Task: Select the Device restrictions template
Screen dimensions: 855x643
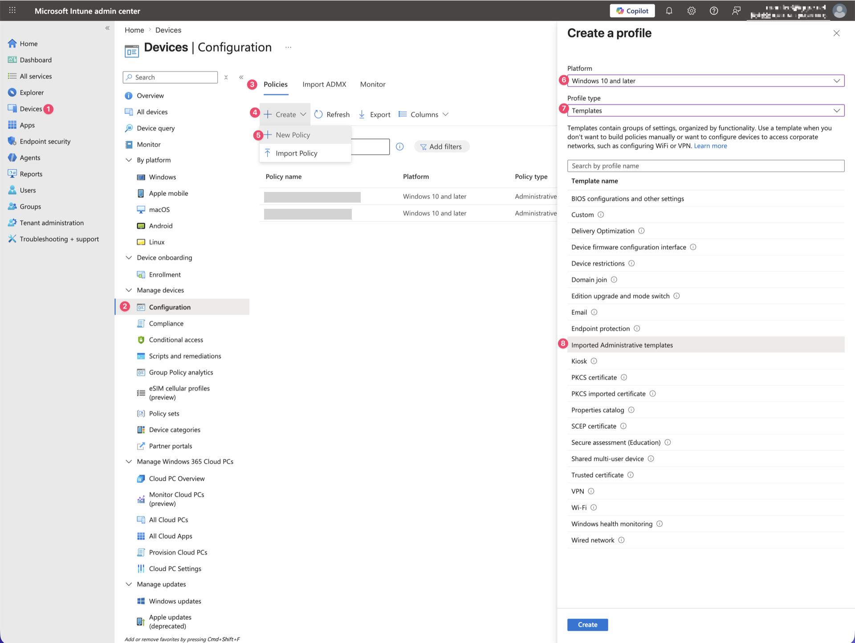Action: (x=706, y=263)
